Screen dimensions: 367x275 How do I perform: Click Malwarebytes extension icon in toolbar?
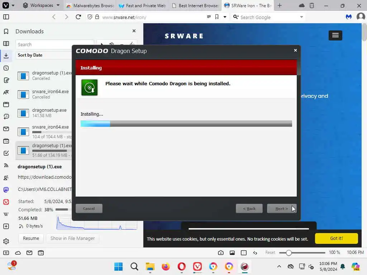point(349,17)
